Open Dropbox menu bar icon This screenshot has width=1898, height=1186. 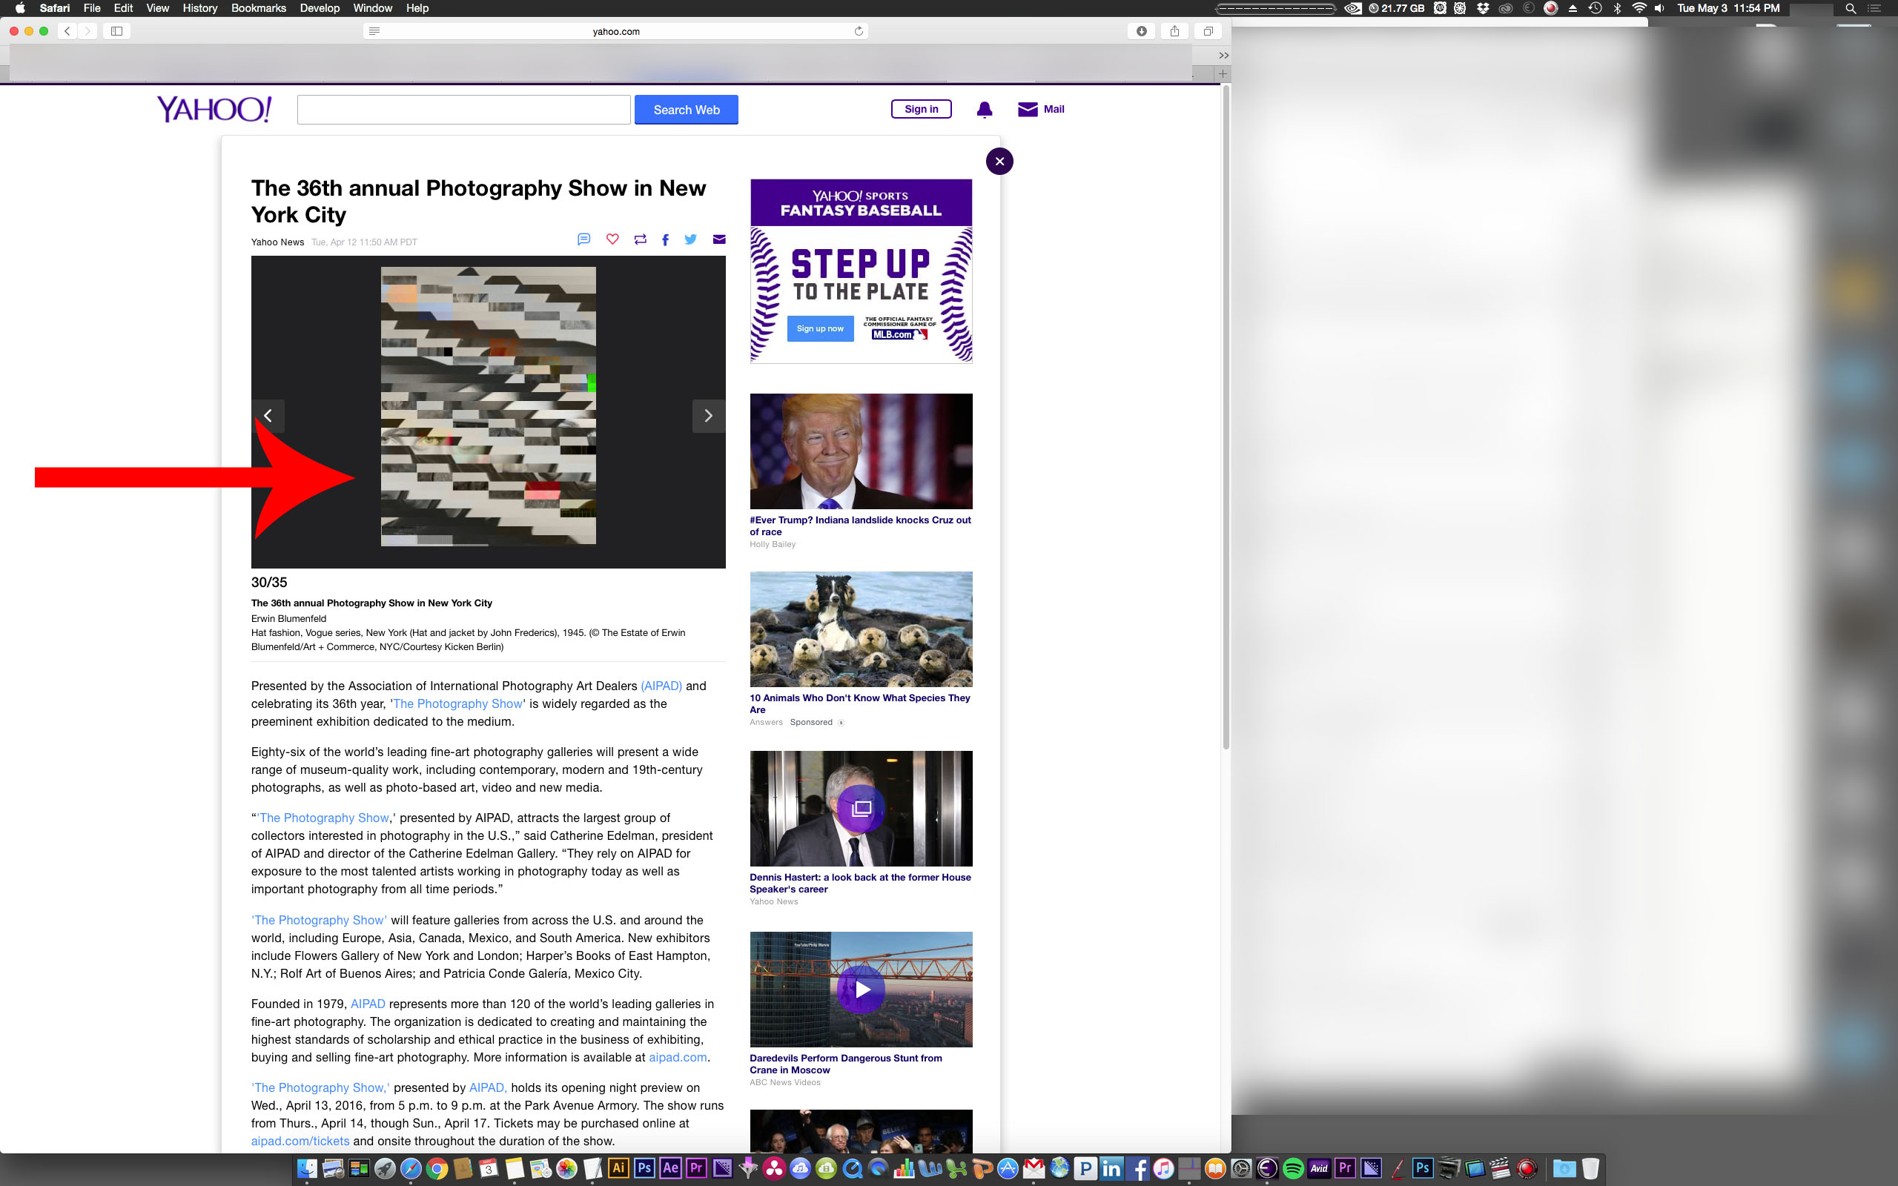point(1482,8)
